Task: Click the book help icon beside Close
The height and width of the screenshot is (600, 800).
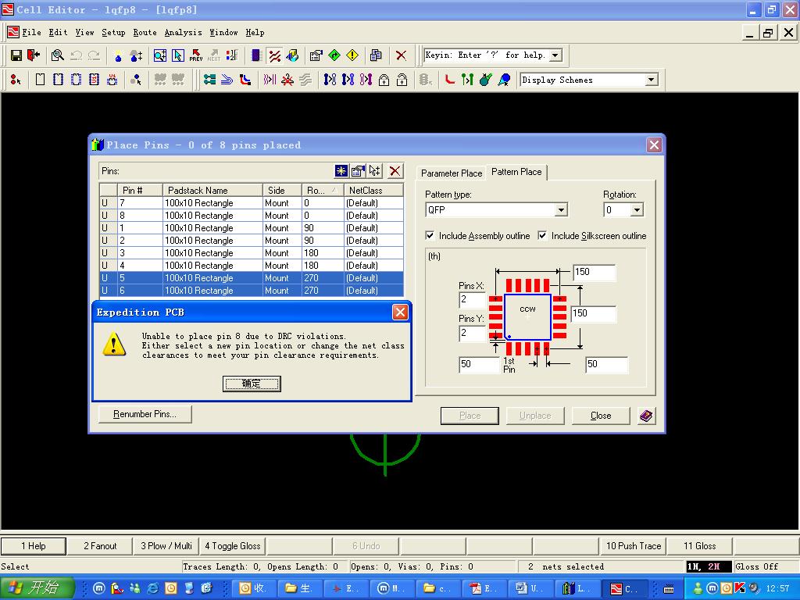Action: (646, 416)
